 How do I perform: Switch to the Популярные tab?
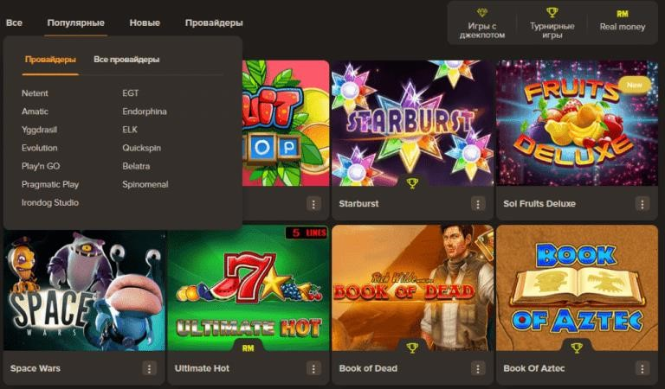[x=75, y=22]
